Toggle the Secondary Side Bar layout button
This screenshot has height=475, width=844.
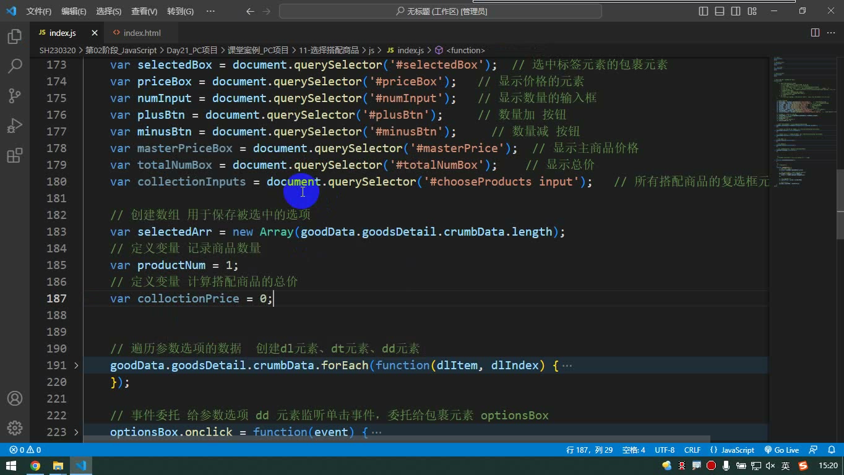pos(736,11)
